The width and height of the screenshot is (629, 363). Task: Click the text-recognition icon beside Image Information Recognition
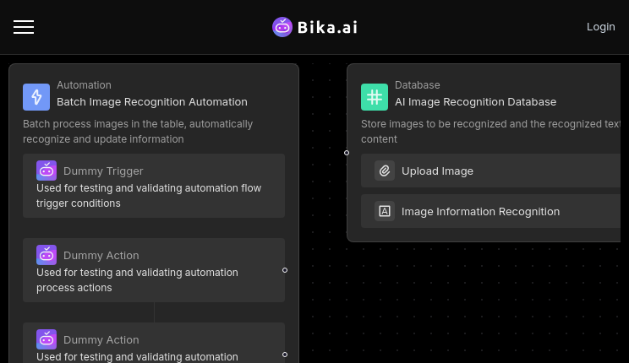coord(385,211)
